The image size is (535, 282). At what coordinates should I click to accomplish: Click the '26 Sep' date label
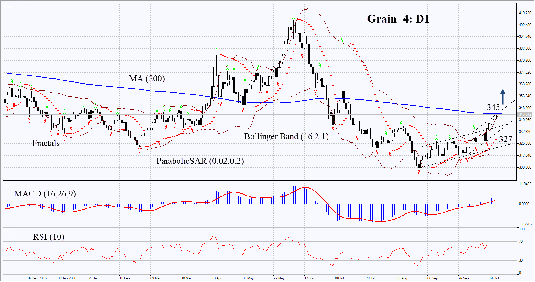[463, 278]
